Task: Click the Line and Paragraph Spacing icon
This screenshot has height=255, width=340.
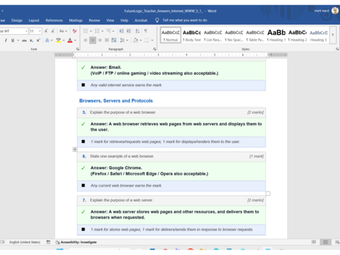Action: coord(122,40)
